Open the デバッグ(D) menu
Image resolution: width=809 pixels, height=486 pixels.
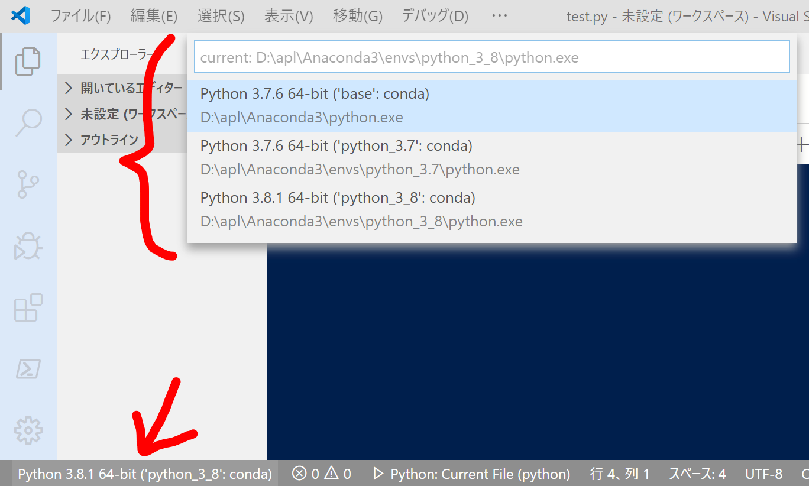(434, 16)
